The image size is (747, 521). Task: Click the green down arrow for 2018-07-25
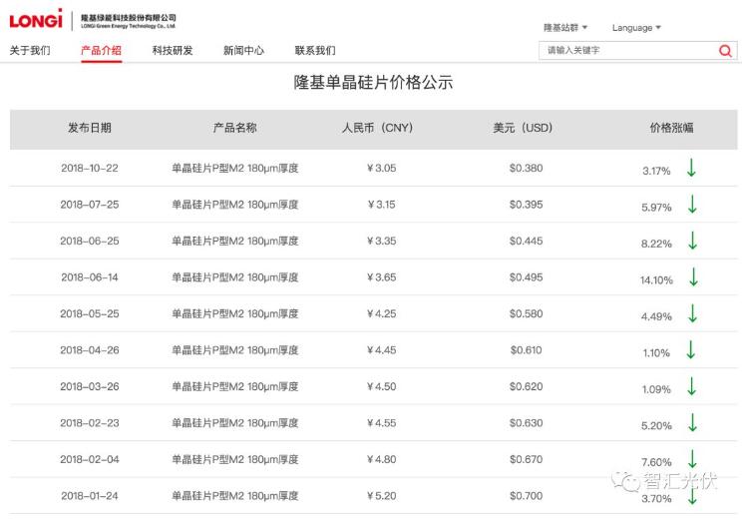pos(692,204)
